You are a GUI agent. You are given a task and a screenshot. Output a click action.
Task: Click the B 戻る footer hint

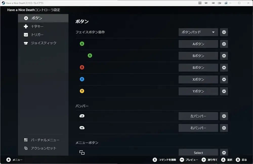241,160
